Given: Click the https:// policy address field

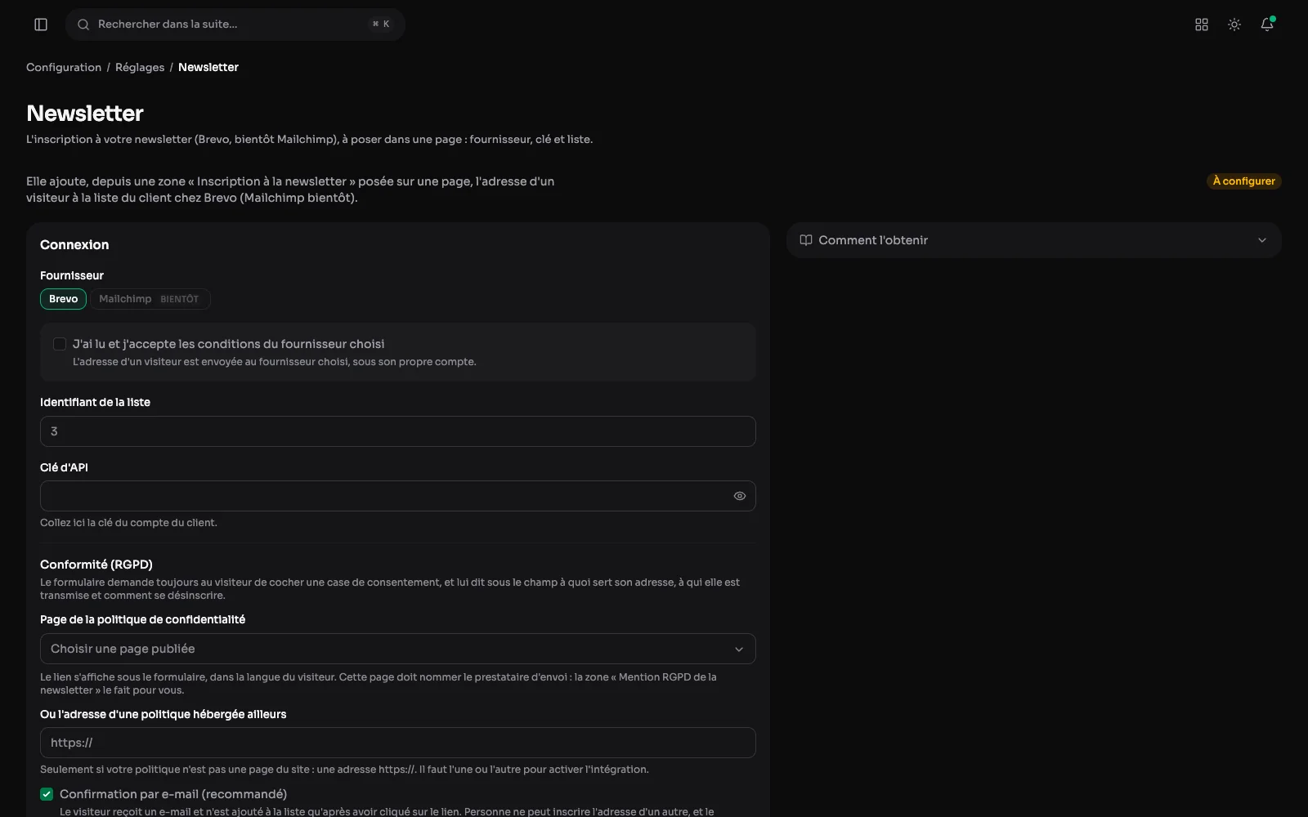Looking at the screenshot, I should click(398, 743).
